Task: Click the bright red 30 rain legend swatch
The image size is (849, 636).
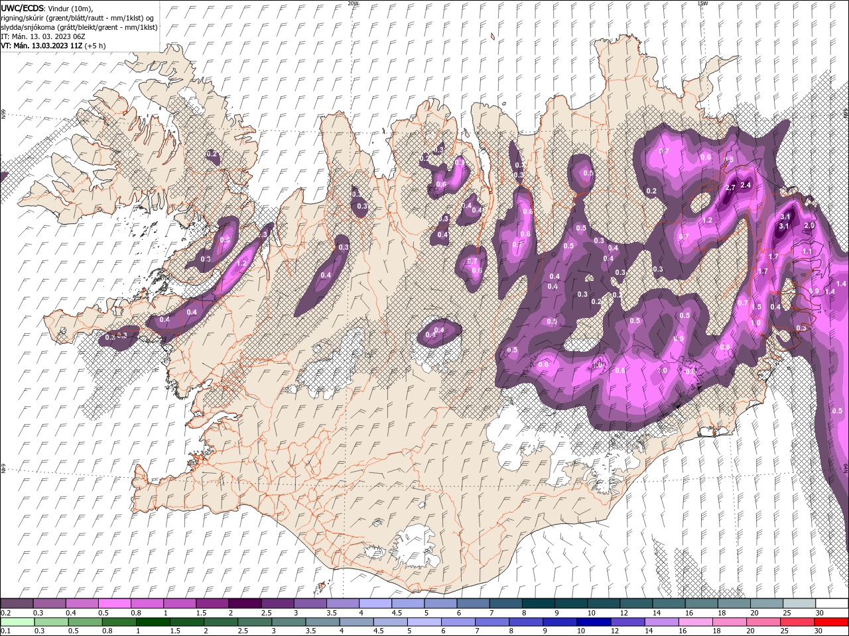Action: point(831,622)
